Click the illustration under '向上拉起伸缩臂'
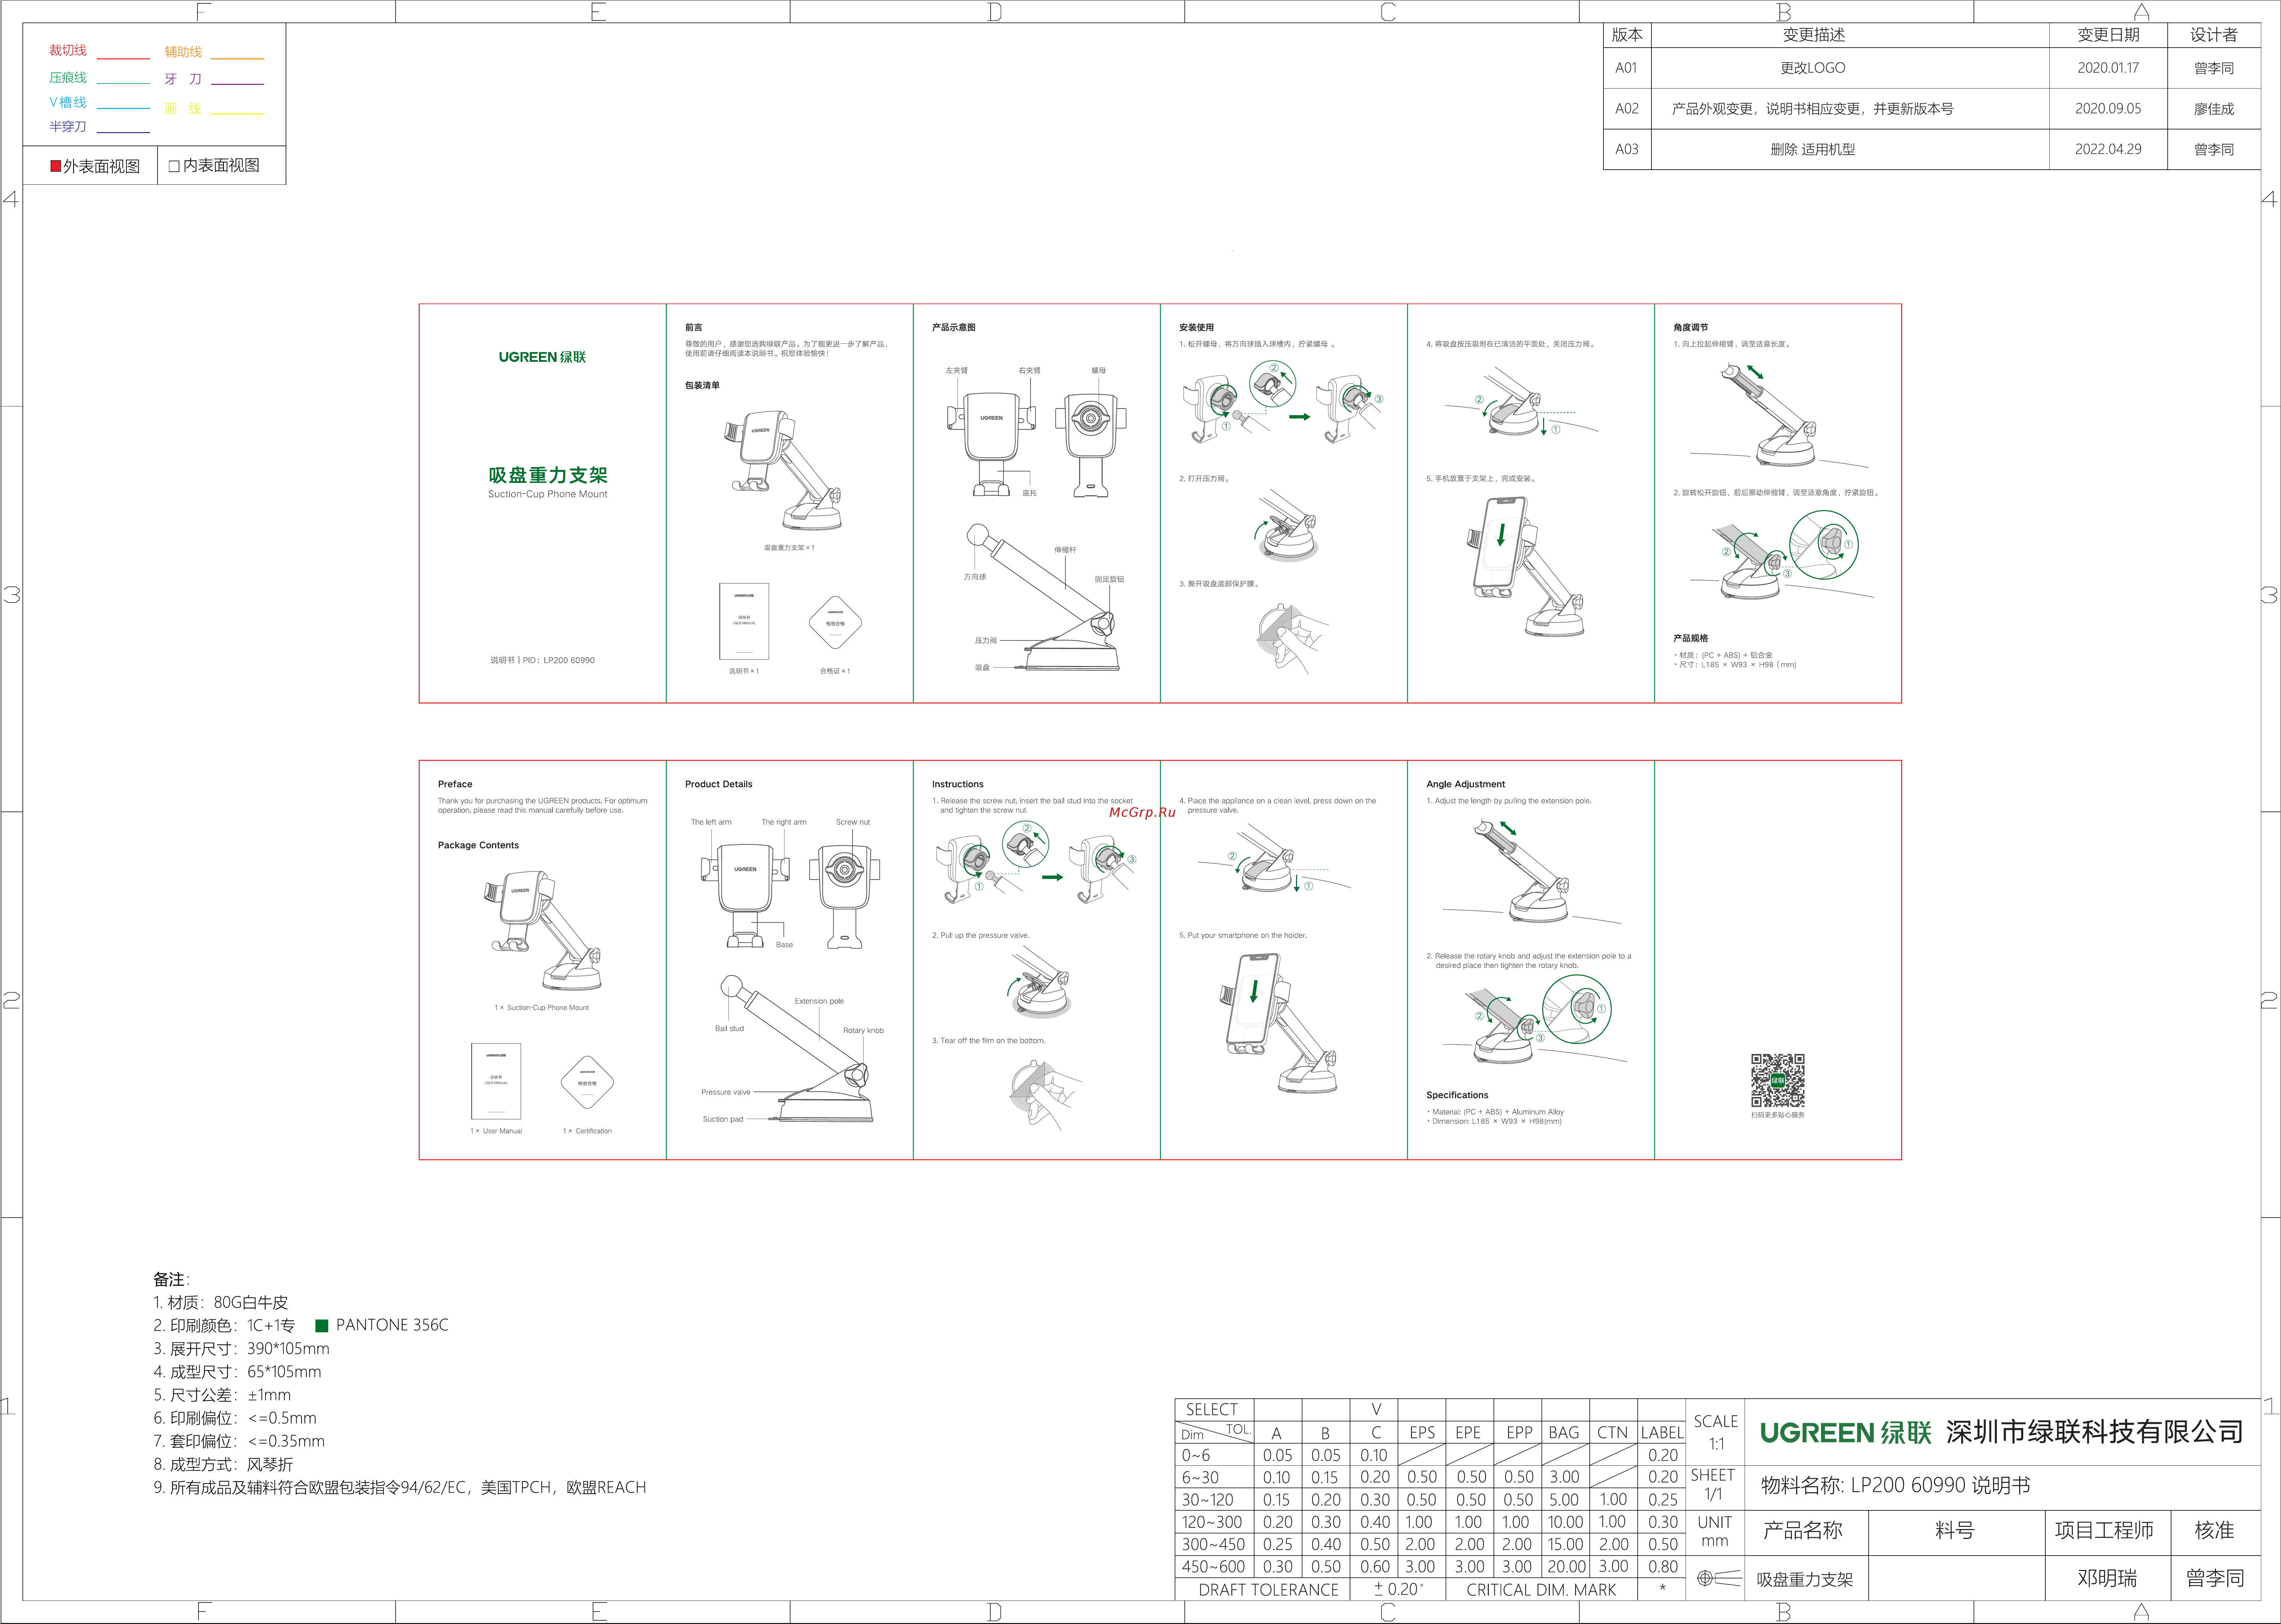The width and height of the screenshot is (2281, 1624). click(x=1779, y=415)
